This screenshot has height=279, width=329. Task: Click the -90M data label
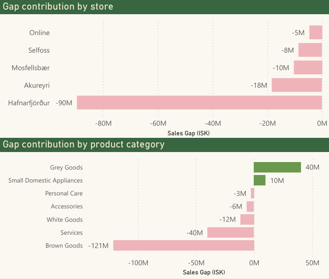[64, 103]
